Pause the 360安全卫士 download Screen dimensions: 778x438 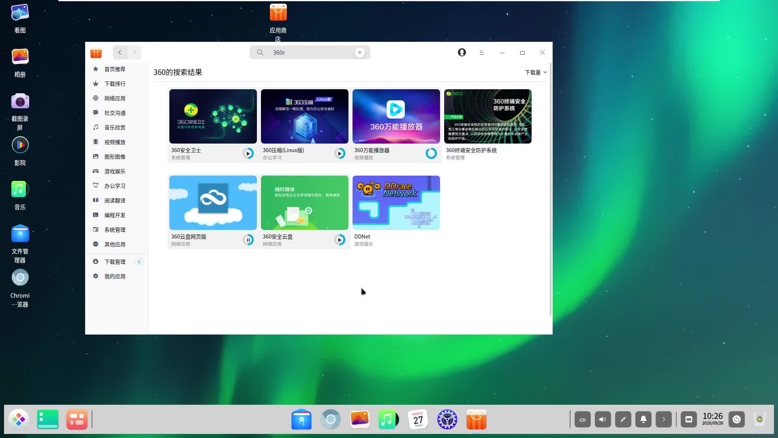(248, 153)
